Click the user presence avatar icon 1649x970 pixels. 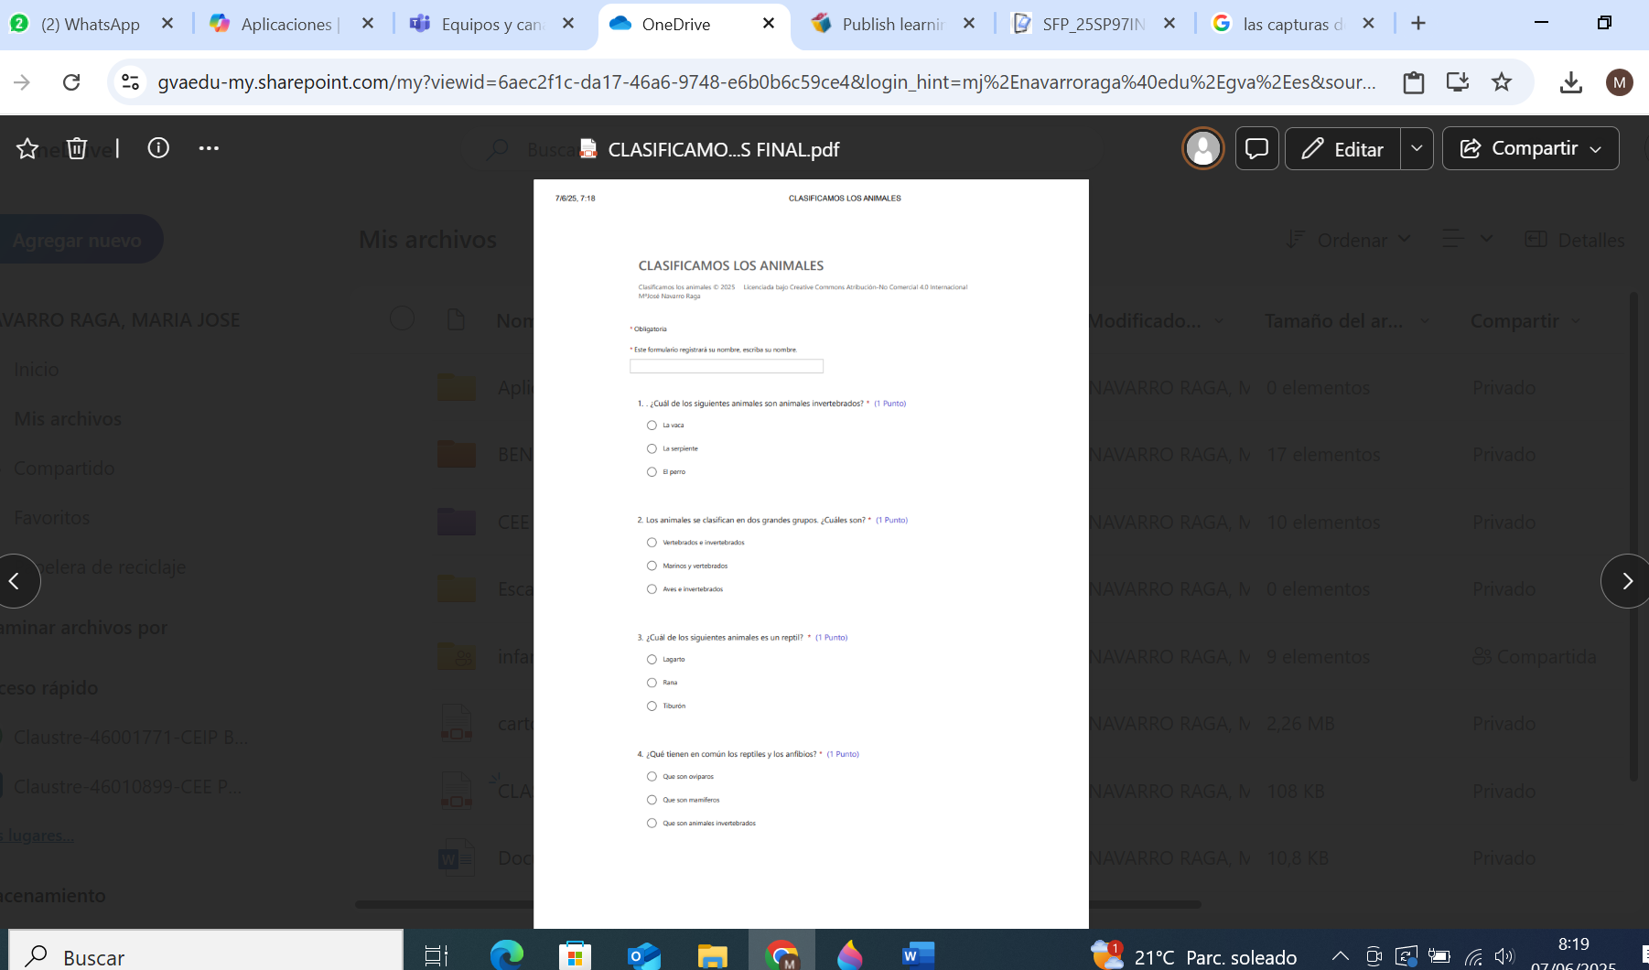click(1202, 148)
